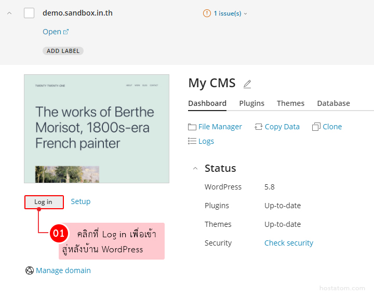
Task: Click the pencil icon beside My CMS
Action: [x=247, y=84]
